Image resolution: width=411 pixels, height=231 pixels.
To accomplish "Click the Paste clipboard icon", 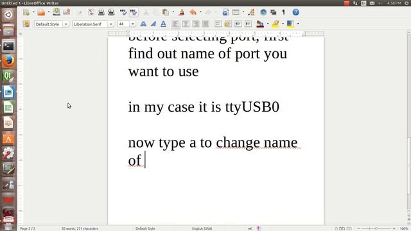I will (x=166, y=12).
